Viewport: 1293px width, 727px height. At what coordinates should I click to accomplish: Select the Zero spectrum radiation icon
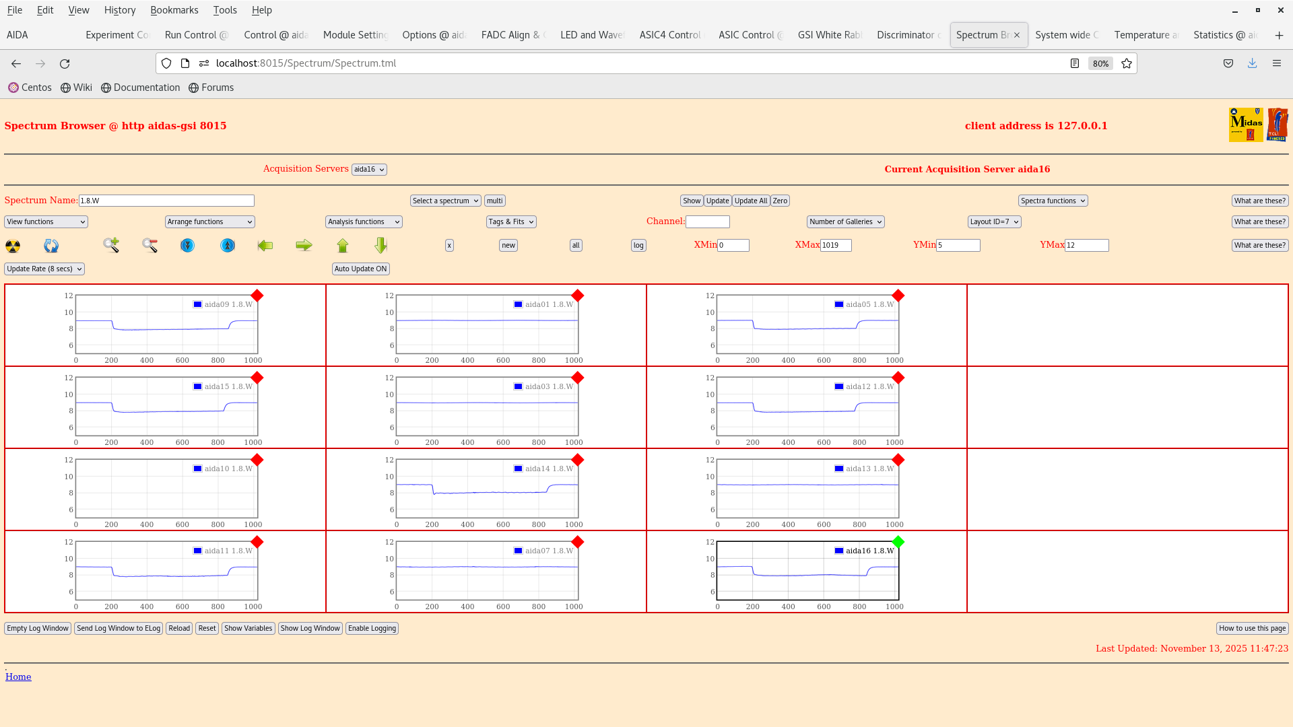pos(12,246)
